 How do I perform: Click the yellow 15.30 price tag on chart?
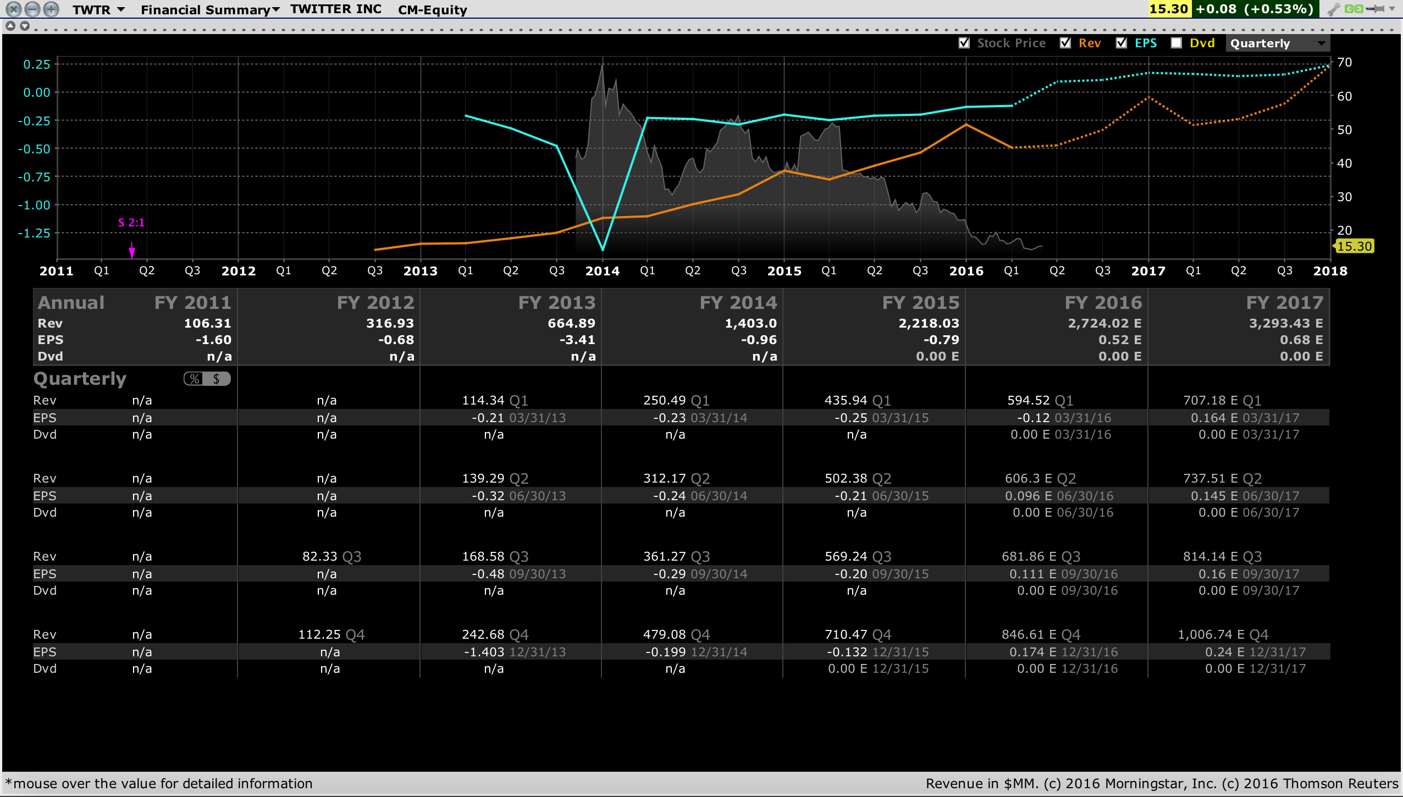pyautogui.click(x=1354, y=246)
